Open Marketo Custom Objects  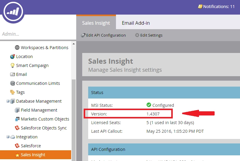coord(42,119)
